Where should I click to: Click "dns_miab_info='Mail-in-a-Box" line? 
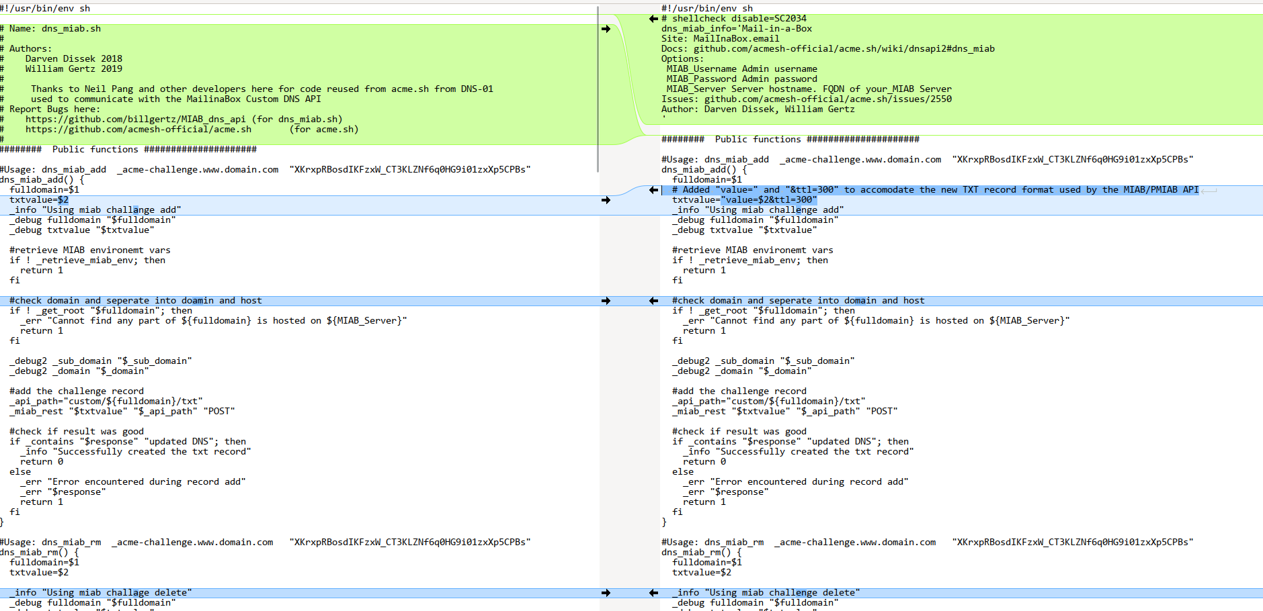pyautogui.click(x=737, y=29)
